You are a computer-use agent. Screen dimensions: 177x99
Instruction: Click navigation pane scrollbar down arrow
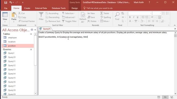pos(35,94)
